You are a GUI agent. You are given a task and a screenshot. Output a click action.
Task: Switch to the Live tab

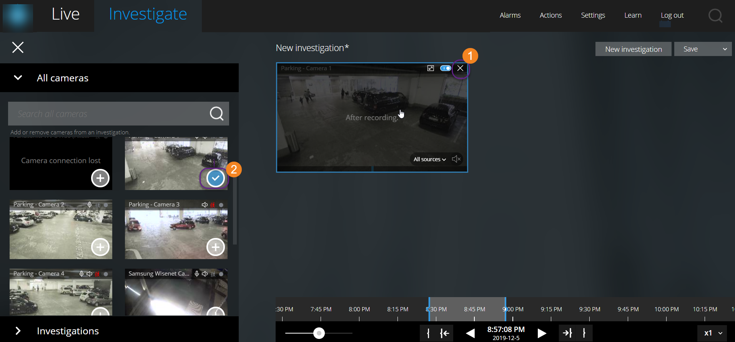pos(66,15)
